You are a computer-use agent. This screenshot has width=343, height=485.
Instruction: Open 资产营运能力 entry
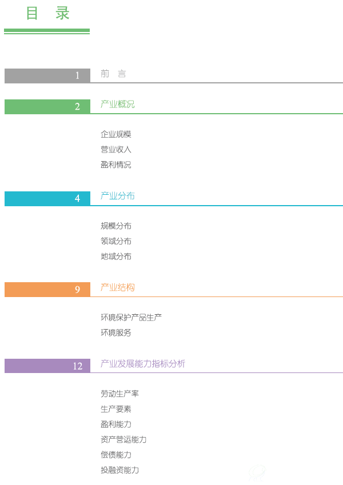point(123,439)
